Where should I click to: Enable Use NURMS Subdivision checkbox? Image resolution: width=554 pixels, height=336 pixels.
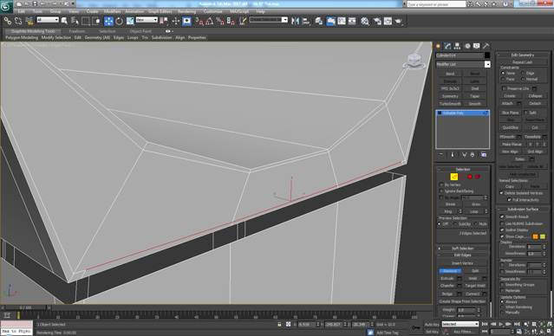pyautogui.click(x=502, y=223)
